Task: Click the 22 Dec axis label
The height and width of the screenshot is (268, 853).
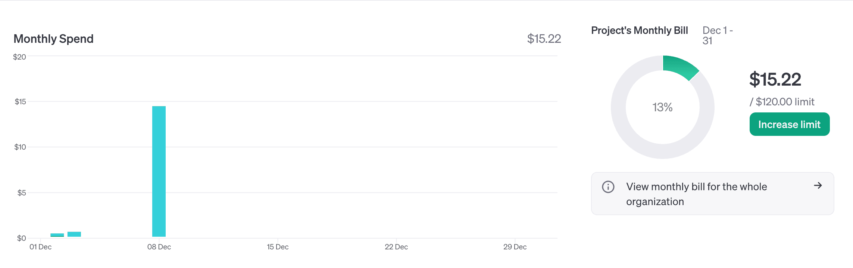Action: (x=396, y=247)
